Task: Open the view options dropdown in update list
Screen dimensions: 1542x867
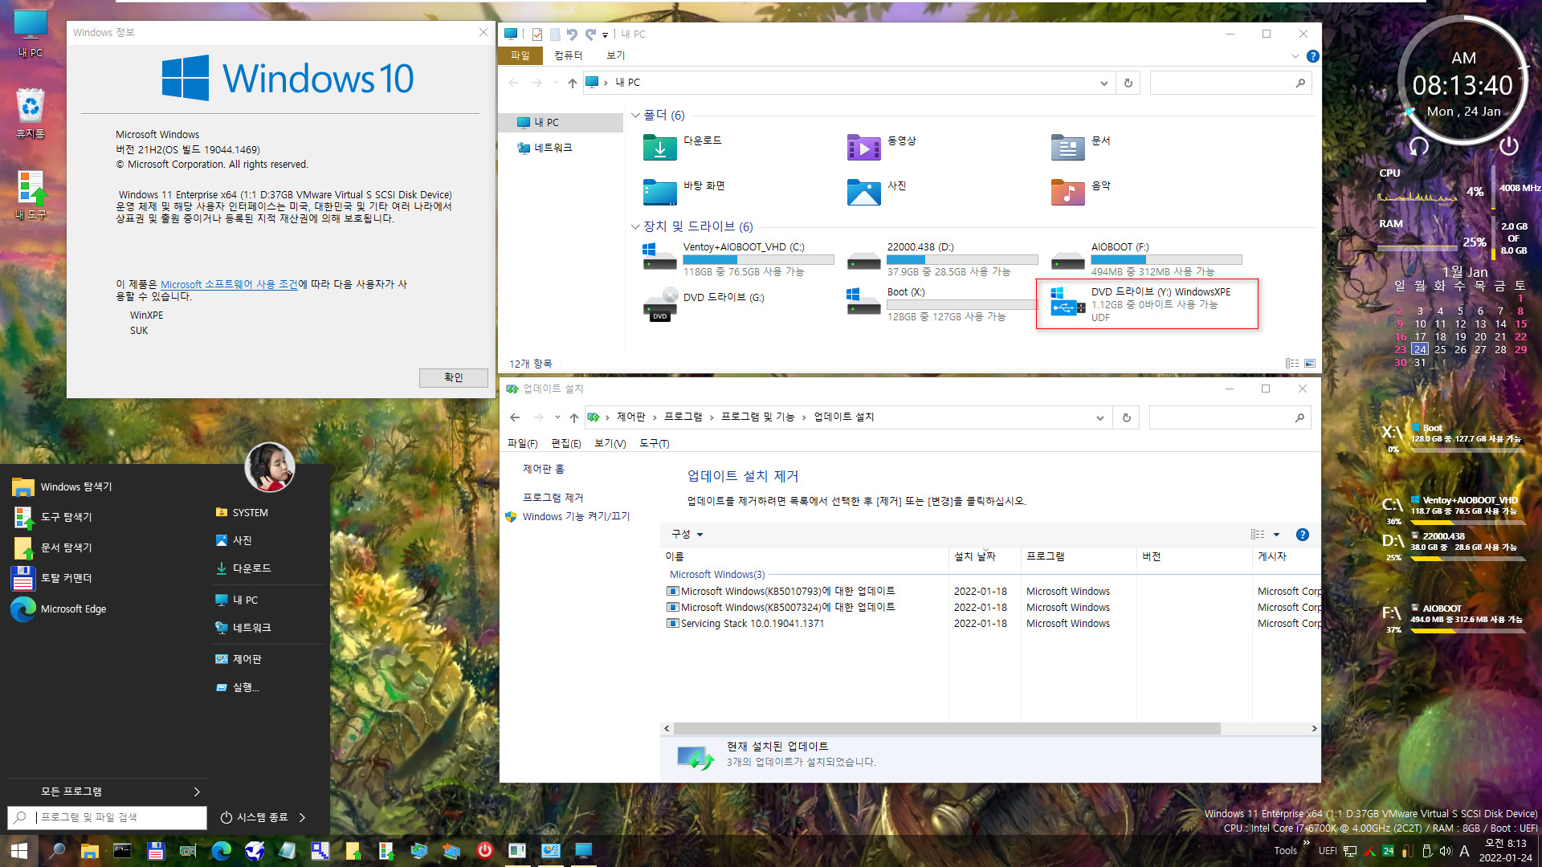Action: click(x=1276, y=535)
